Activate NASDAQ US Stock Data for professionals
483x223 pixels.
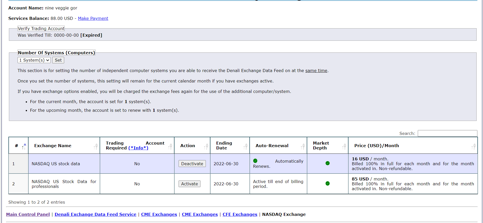coord(190,184)
